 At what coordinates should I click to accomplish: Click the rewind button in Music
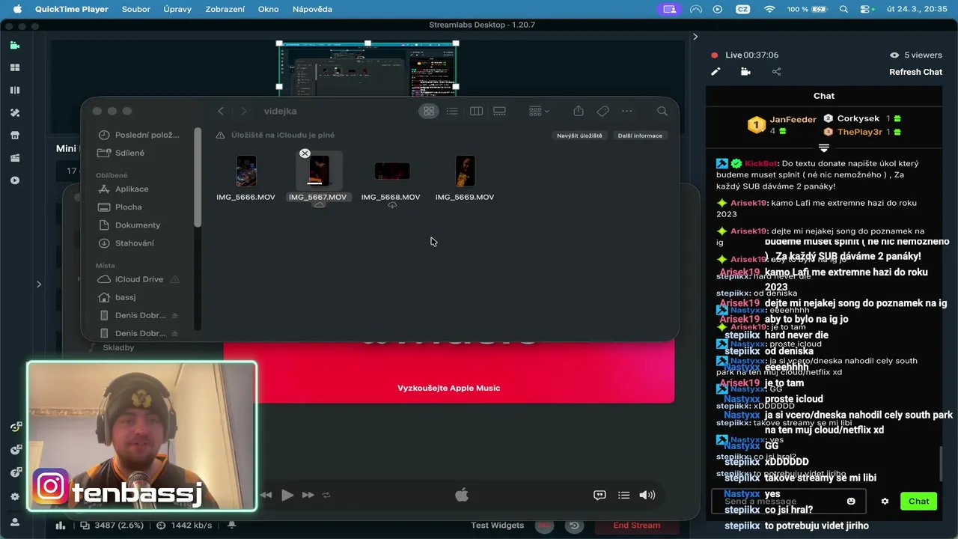point(266,495)
